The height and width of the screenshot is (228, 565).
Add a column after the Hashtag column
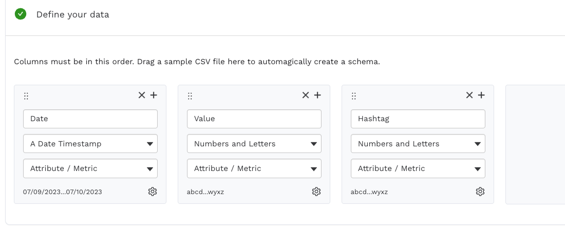pos(481,95)
